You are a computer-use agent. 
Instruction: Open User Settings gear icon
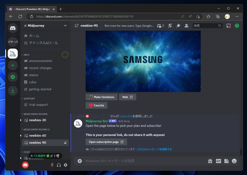65,165
